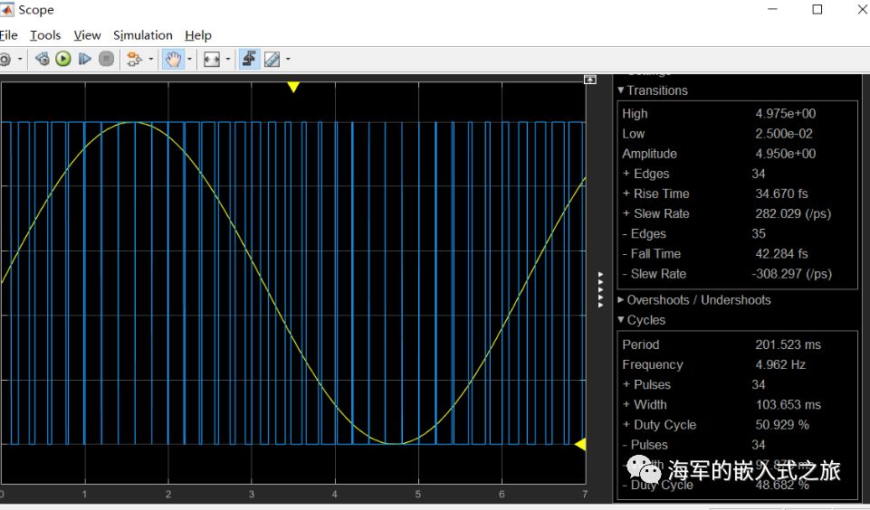This screenshot has width=870, height=510.
Task: Collapse the Cycles section
Action: [x=621, y=320]
